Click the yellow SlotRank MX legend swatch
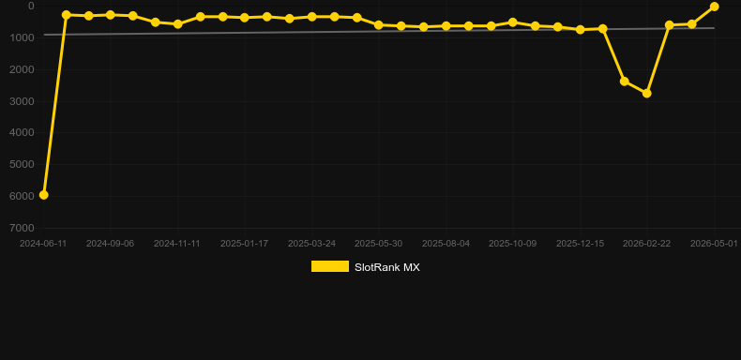Viewport: 741px width, 360px height. tap(330, 266)
